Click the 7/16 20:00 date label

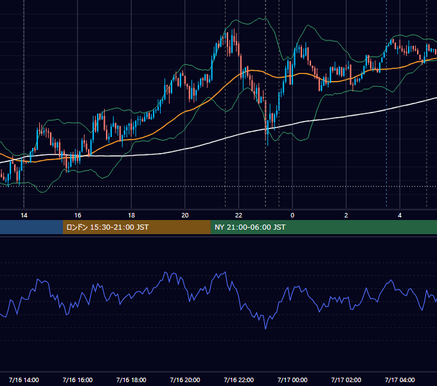185,380
